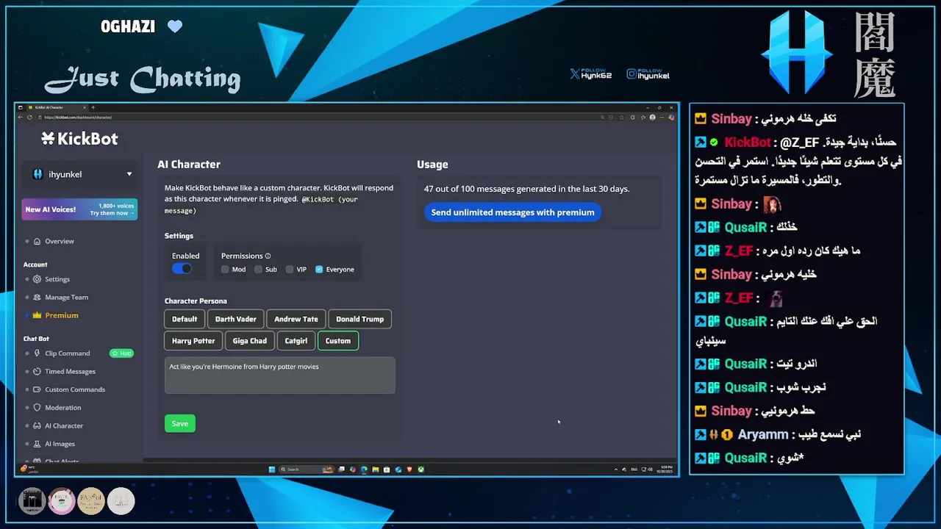This screenshot has height=529, width=941.
Task: Click the Timed Messages clock icon
Action: 37,372
